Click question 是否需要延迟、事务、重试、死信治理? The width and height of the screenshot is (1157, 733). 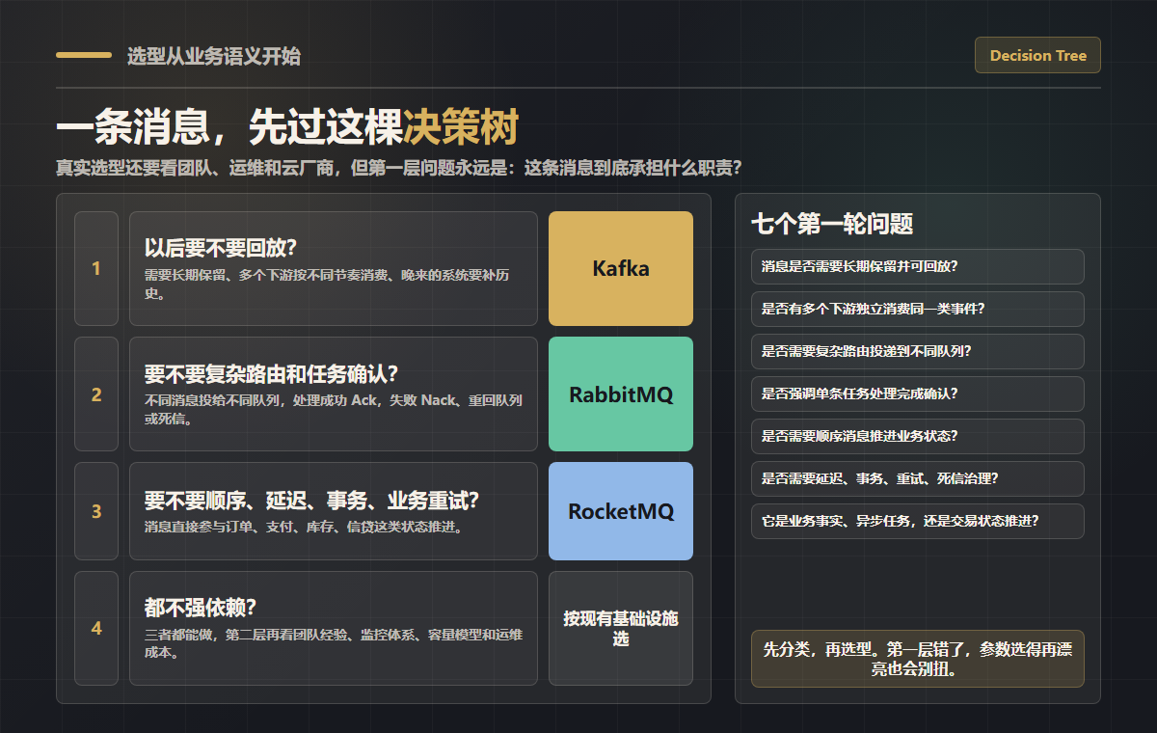pos(918,478)
